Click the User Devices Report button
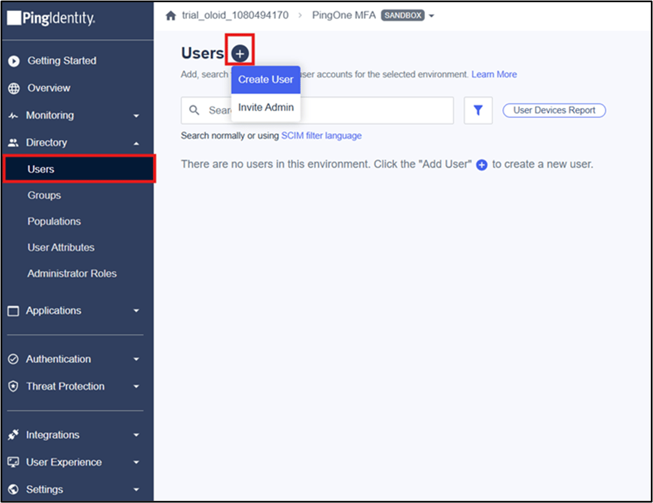This screenshot has height=503, width=653. coord(554,110)
